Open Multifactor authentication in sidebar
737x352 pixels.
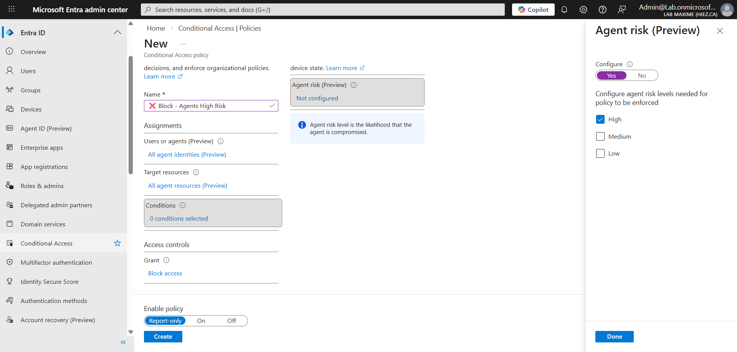click(56, 263)
